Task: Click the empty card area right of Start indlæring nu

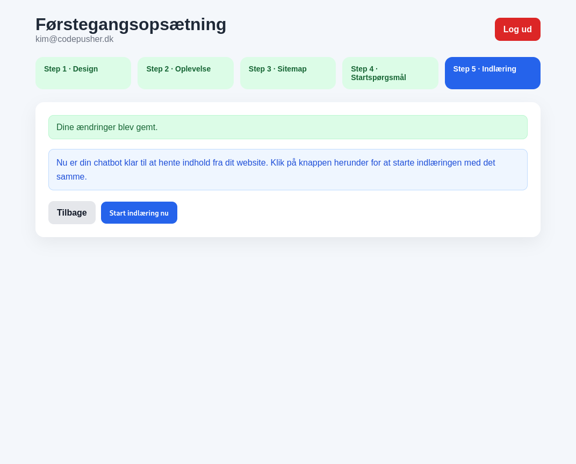Action: pyautogui.click(x=349, y=213)
